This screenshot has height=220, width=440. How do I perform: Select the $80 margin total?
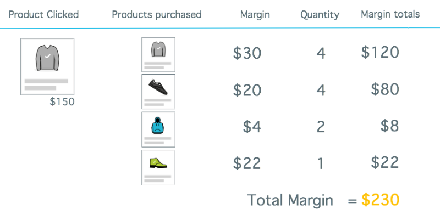(385, 89)
